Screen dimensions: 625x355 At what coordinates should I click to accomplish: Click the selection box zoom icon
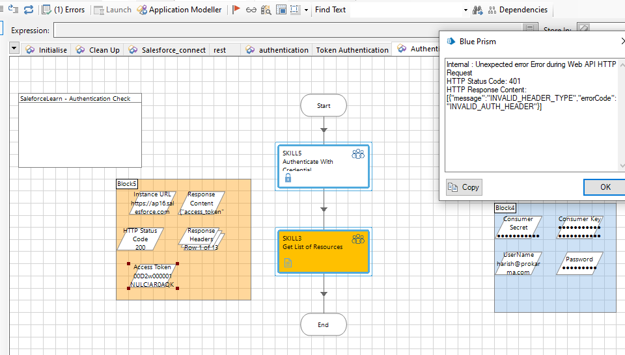tap(295, 10)
